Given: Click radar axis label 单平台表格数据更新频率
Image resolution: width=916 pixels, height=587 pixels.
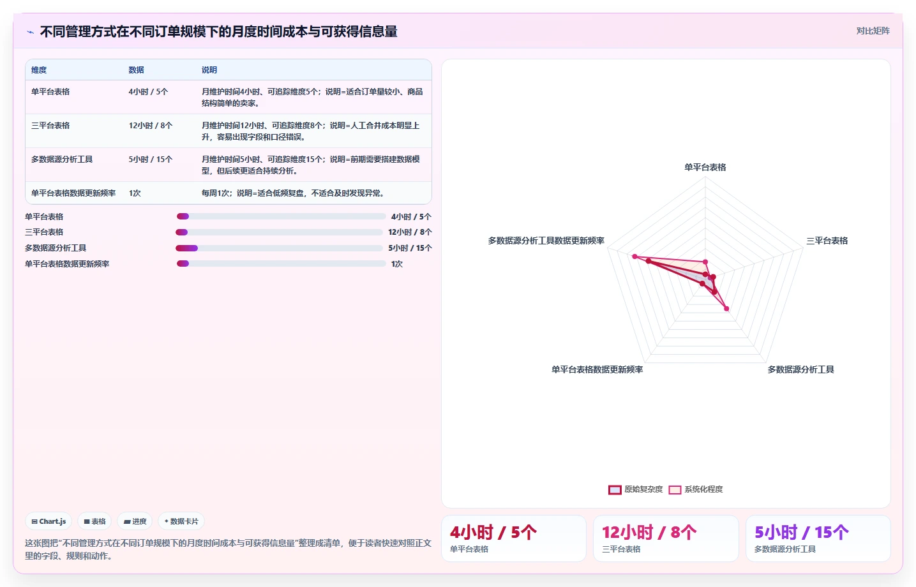Looking at the screenshot, I should click(597, 369).
